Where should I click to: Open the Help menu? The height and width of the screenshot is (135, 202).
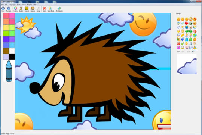[x=35, y=4]
